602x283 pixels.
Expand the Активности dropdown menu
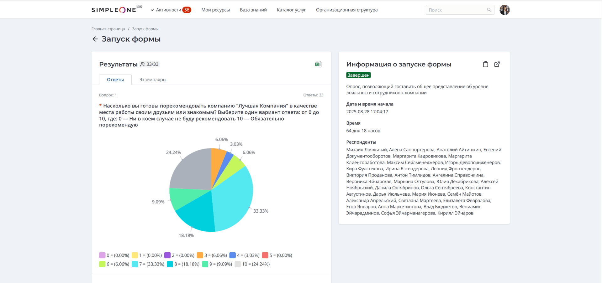(x=170, y=10)
